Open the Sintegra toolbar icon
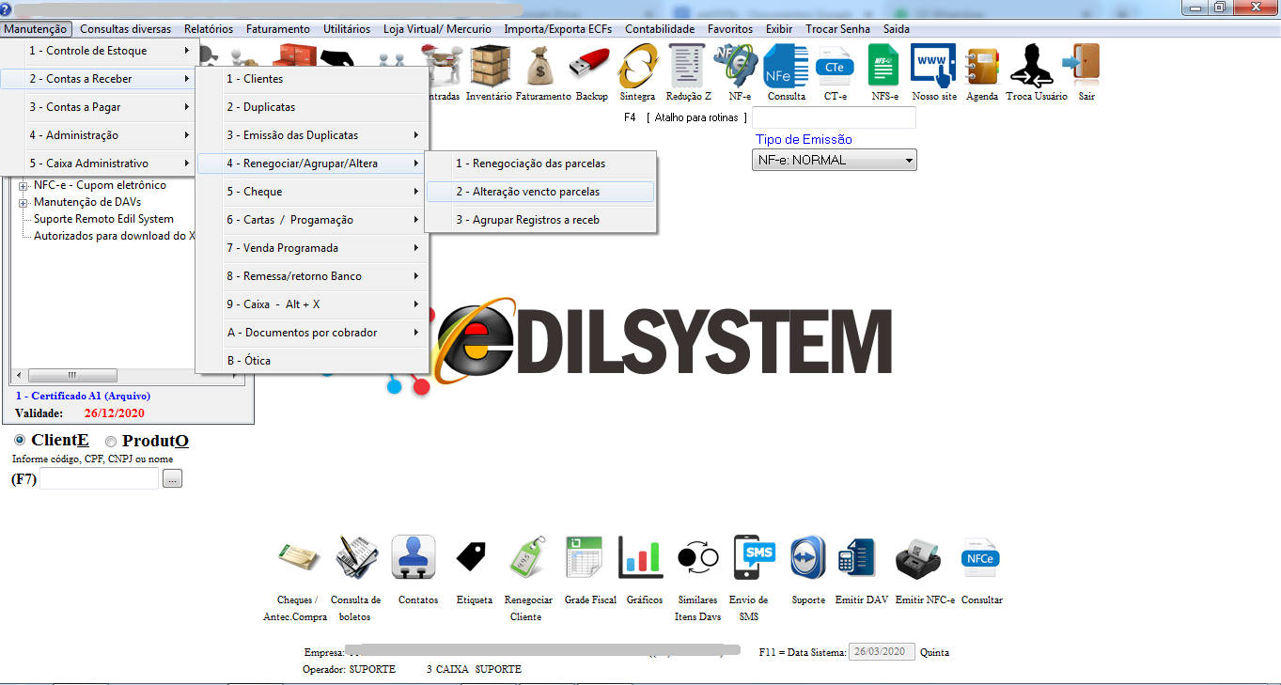1281x685 pixels. click(637, 67)
